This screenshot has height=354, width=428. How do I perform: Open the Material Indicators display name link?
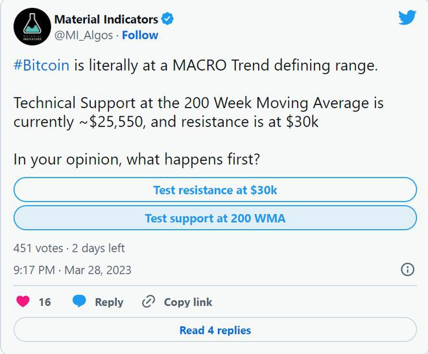[106, 19]
